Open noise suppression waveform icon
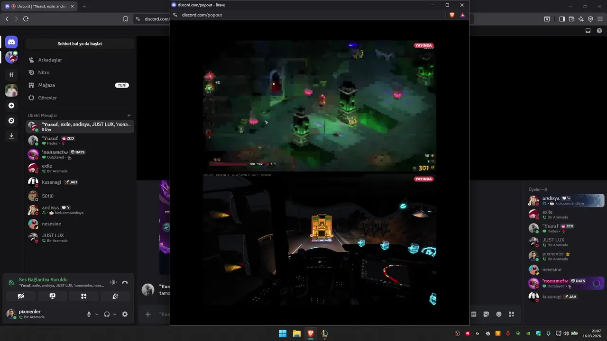607x341 pixels. click(113, 282)
